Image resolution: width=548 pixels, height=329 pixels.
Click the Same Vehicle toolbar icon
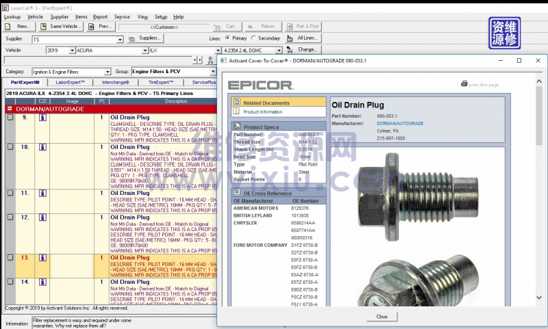tap(43, 27)
